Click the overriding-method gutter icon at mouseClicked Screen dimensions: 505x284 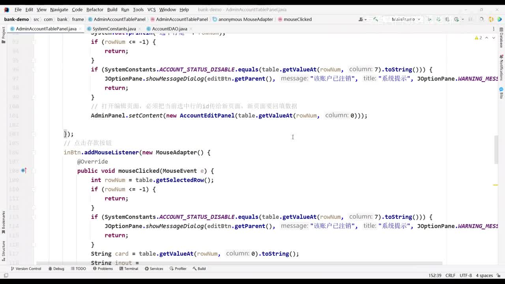[x=23, y=171]
